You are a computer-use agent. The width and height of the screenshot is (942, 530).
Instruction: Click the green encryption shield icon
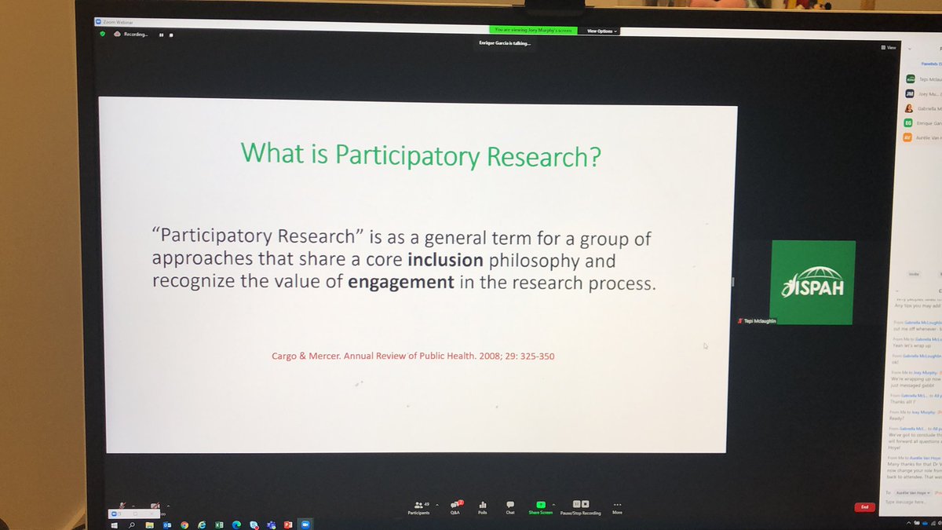coord(103,35)
